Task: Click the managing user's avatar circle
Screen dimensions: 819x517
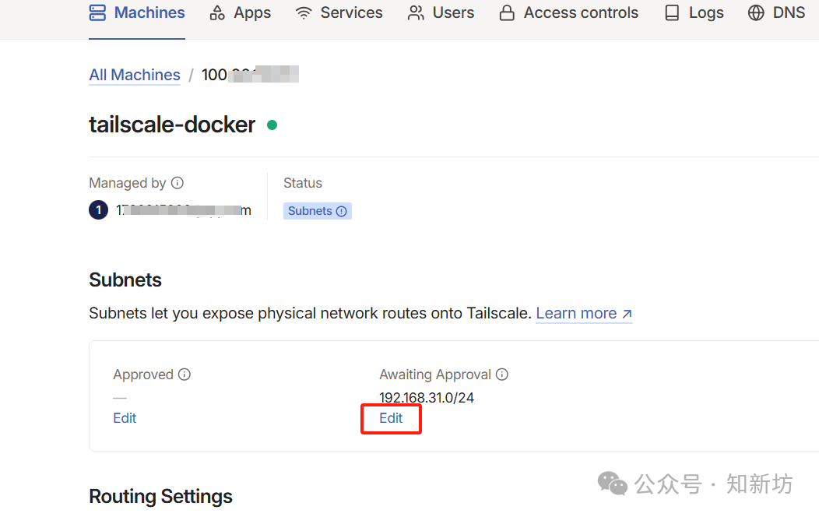Action: pyautogui.click(x=98, y=210)
